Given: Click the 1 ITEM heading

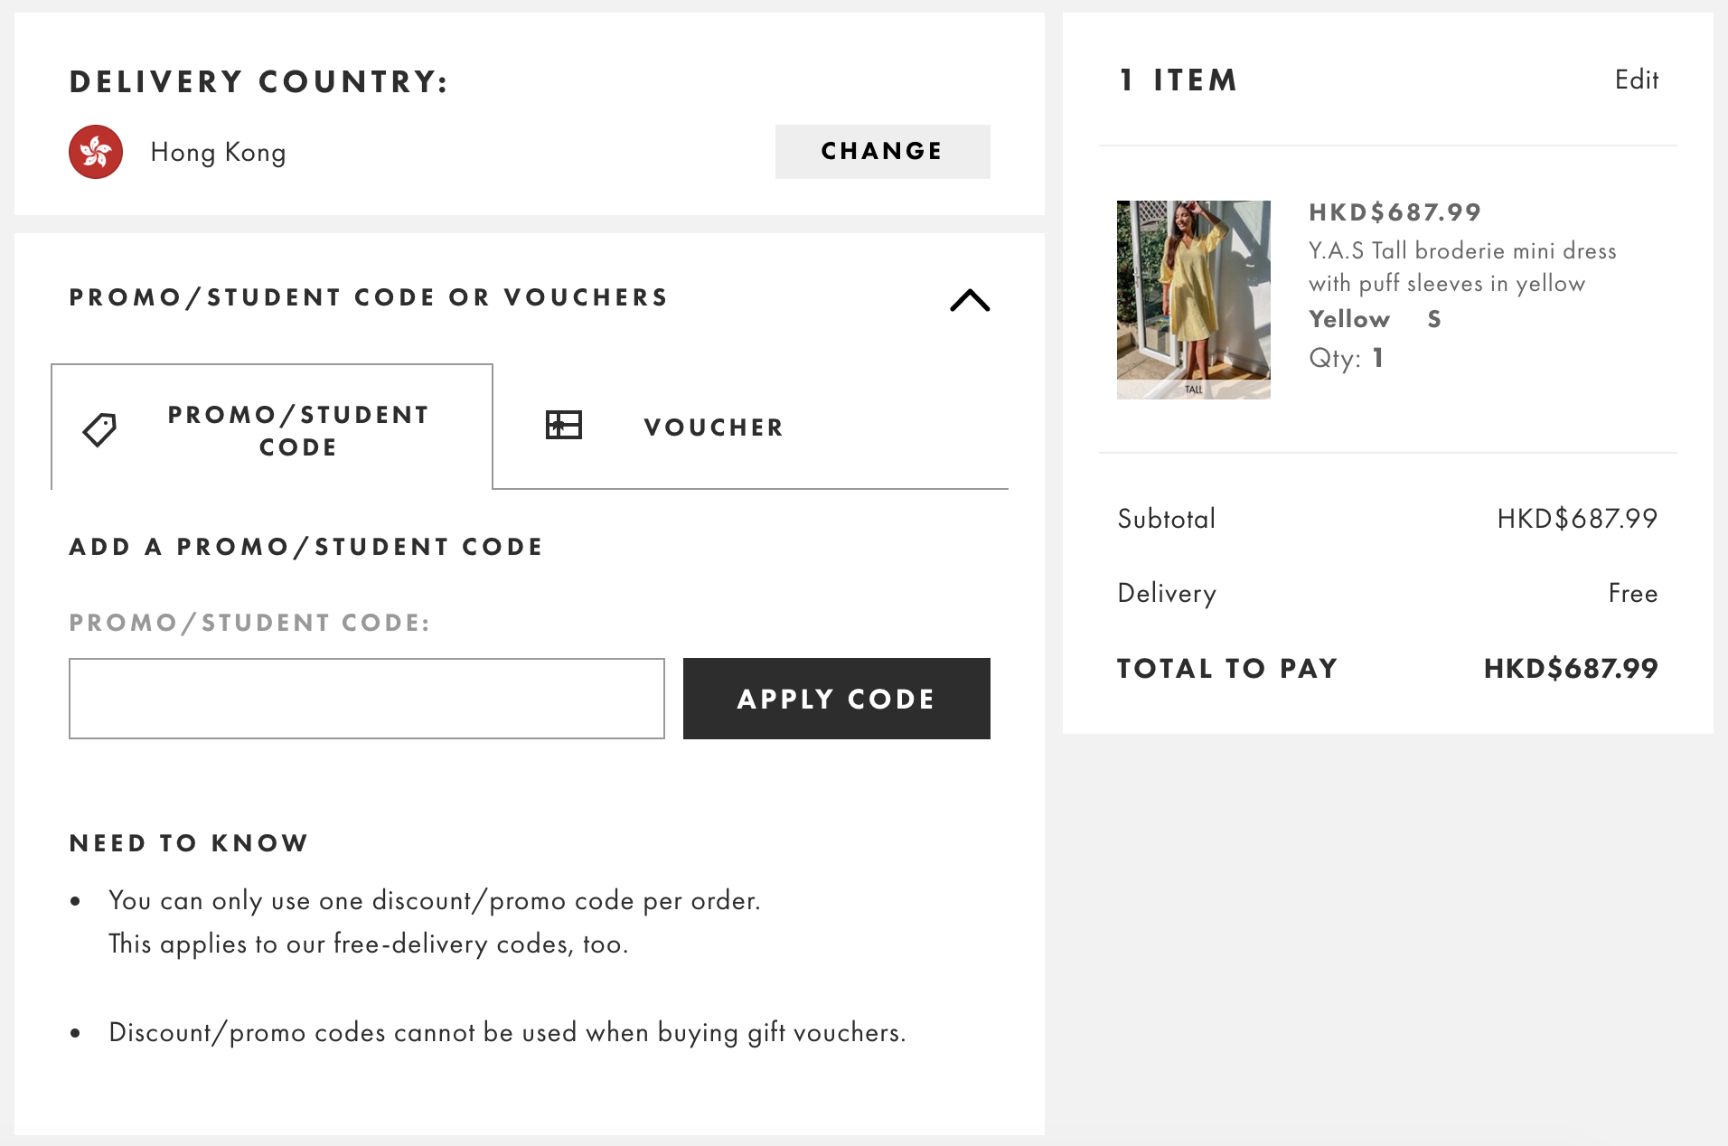Looking at the screenshot, I should point(1178,80).
